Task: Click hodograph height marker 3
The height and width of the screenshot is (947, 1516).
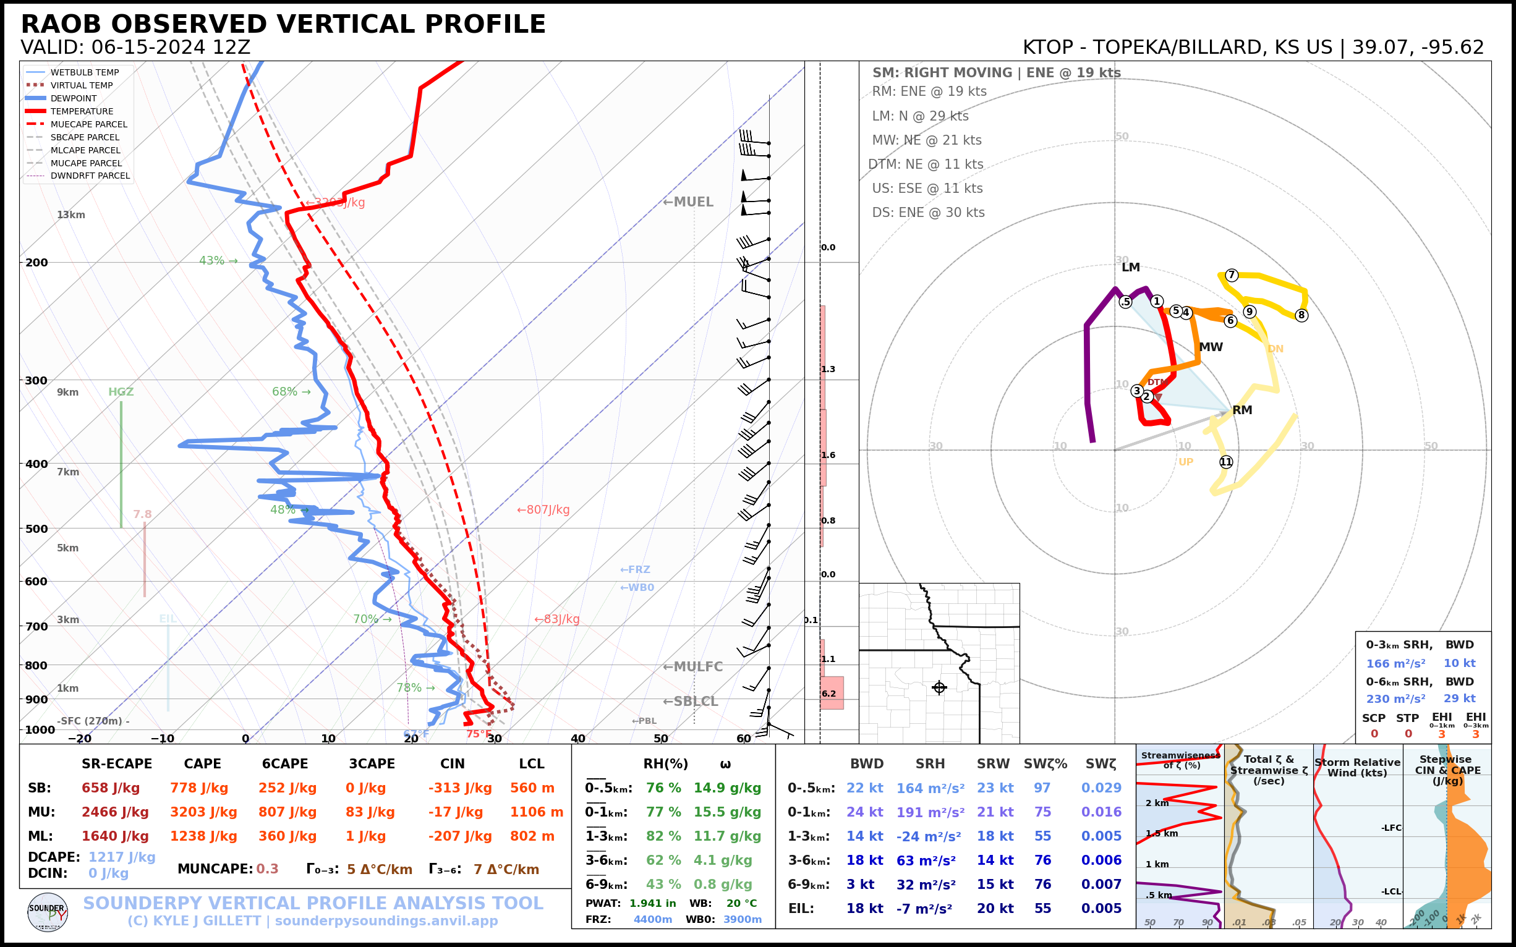Action: point(1137,391)
